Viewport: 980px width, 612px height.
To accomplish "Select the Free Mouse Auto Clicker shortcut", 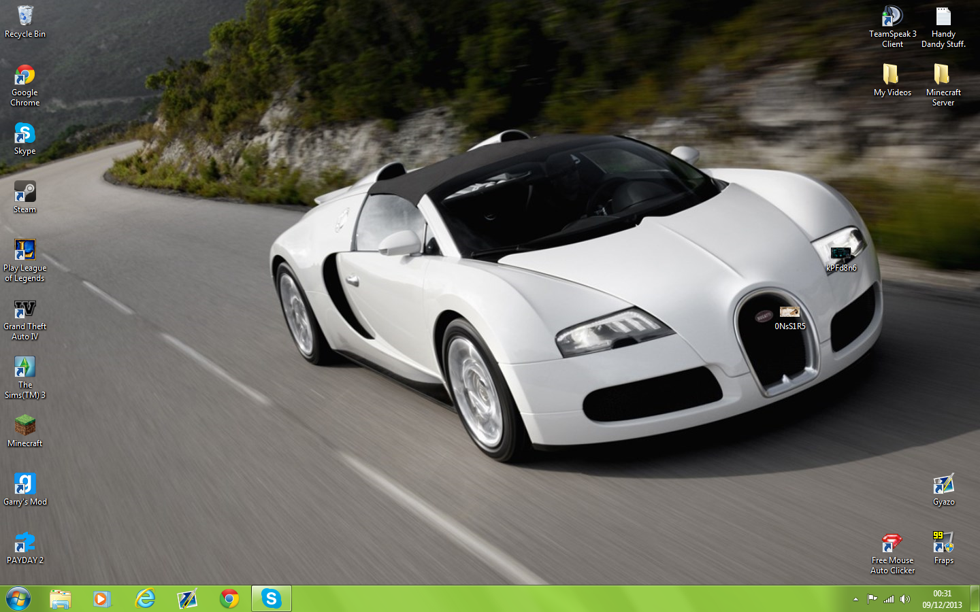I will 893,554.
